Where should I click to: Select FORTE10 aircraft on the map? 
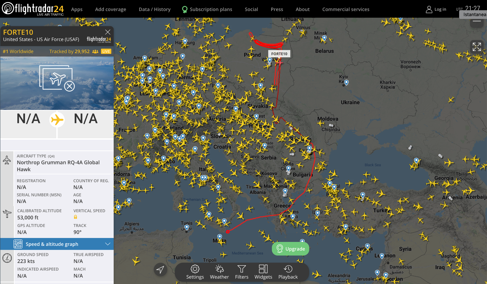279,63
